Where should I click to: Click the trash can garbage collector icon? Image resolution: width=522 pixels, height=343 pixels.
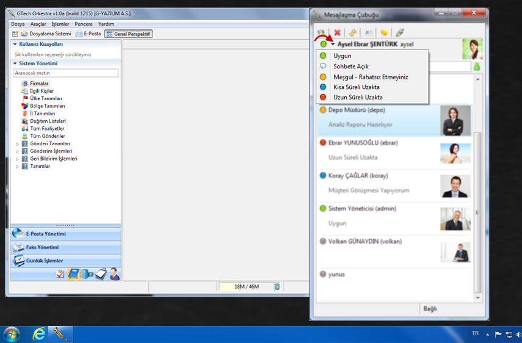point(277,287)
